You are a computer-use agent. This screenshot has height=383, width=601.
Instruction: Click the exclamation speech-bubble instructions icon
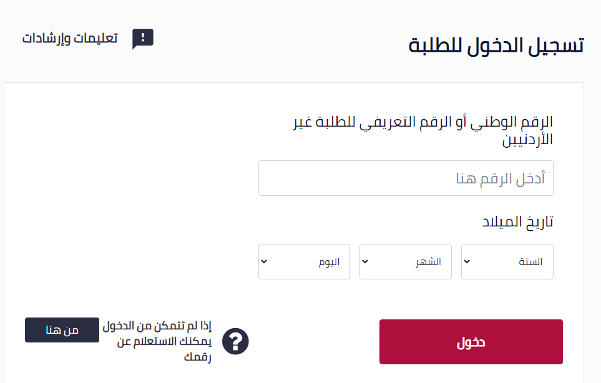point(142,38)
